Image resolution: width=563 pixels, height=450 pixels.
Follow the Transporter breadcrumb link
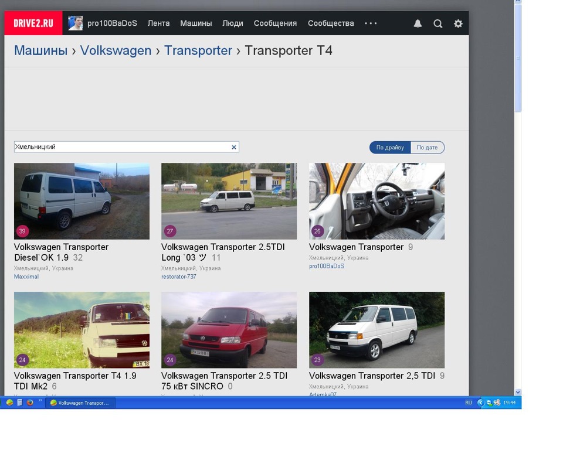198,50
